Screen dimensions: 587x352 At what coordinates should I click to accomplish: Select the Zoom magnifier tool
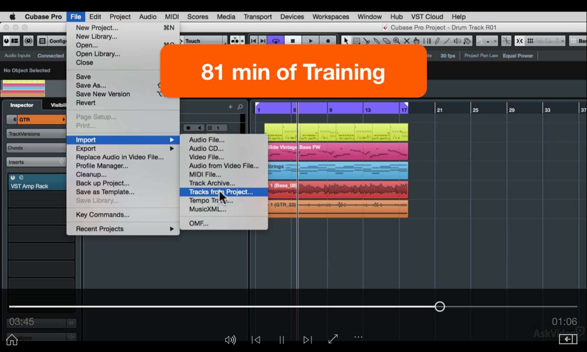coord(397,41)
